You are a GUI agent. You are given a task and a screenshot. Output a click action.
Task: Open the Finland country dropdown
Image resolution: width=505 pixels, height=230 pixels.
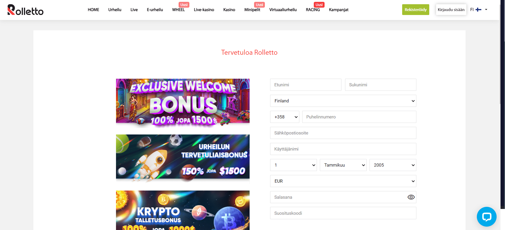(343, 101)
